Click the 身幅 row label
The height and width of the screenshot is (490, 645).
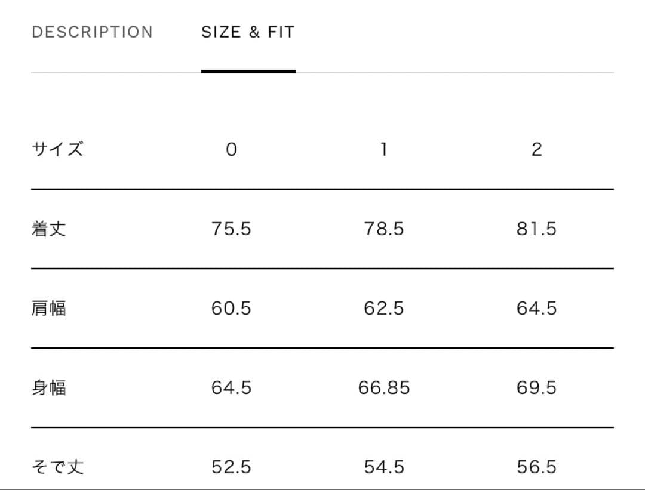48,388
